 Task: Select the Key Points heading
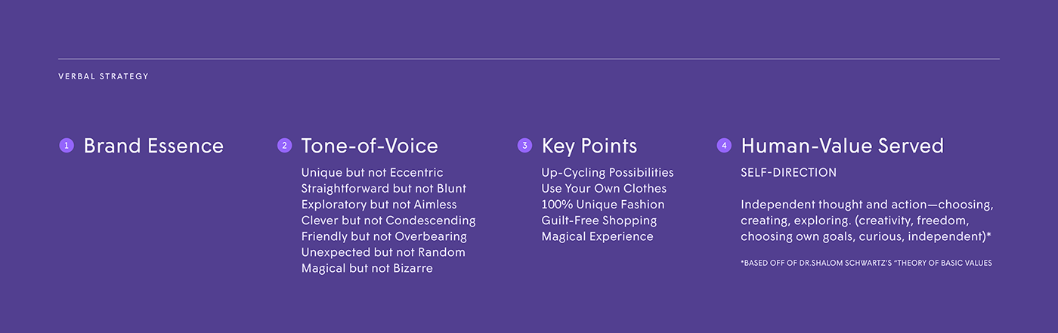click(x=589, y=146)
